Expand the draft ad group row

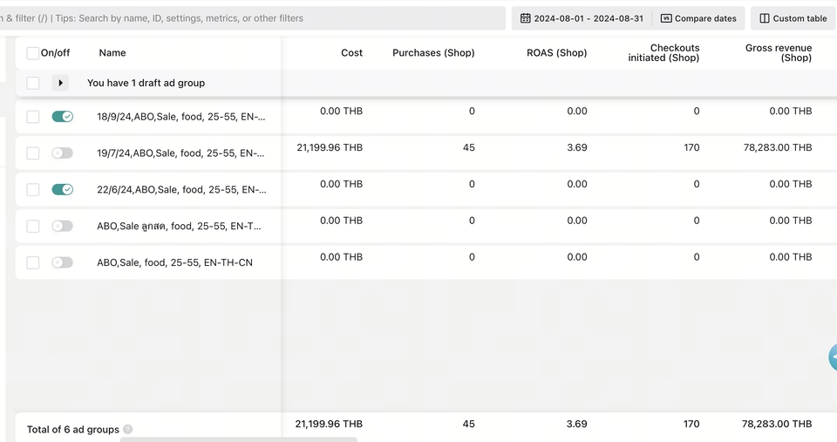(60, 84)
